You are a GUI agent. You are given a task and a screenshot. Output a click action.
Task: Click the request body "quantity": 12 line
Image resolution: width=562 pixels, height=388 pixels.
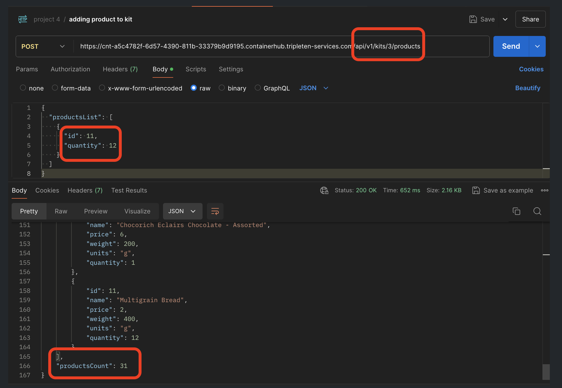90,145
